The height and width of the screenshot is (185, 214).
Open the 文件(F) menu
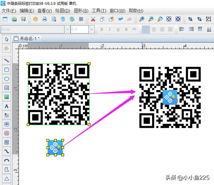9,11
